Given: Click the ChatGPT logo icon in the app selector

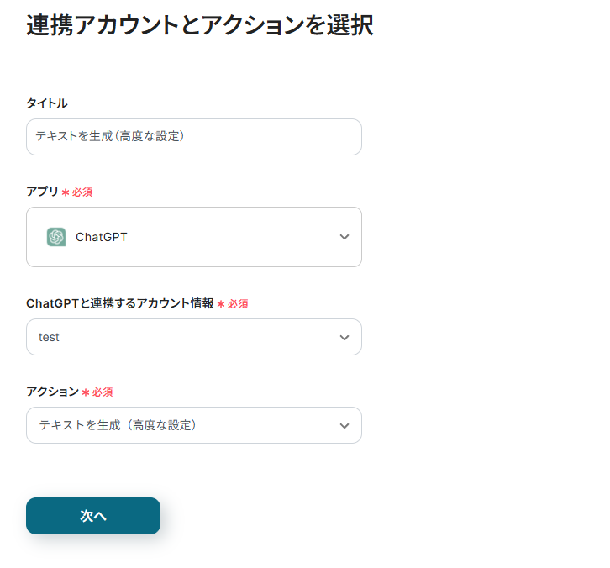Looking at the screenshot, I should [x=56, y=237].
